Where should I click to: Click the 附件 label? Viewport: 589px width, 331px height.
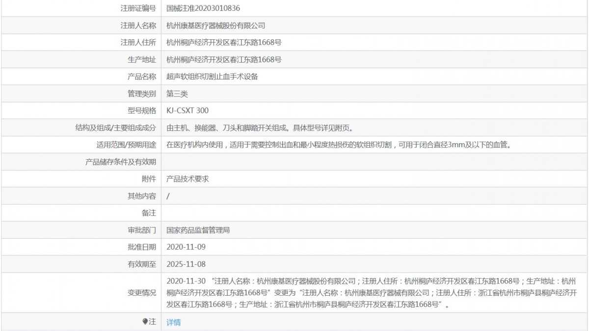149,179
